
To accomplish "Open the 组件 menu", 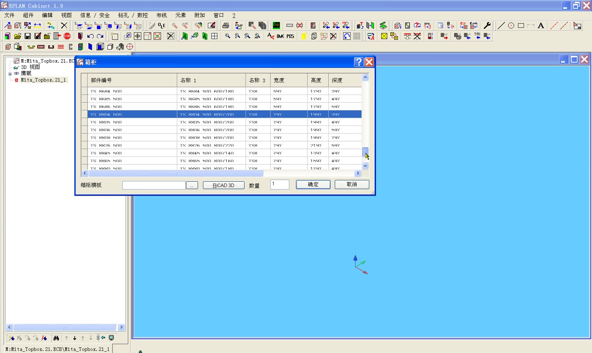I will (x=28, y=15).
